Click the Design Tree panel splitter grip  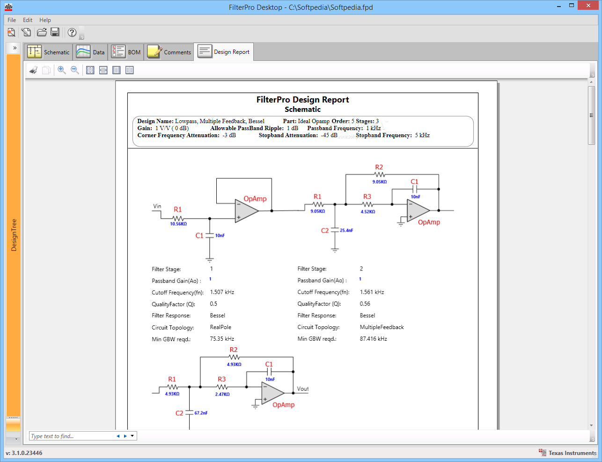[x=13, y=418]
